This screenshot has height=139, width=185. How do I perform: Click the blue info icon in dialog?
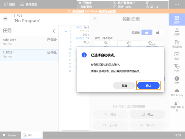84,55
